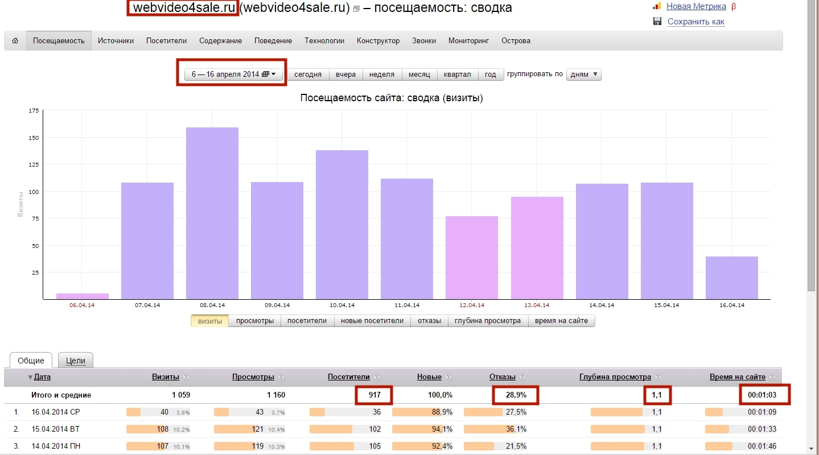The image size is (819, 455).
Task: Click the help icon next to Просмотры
Action: pos(281,377)
